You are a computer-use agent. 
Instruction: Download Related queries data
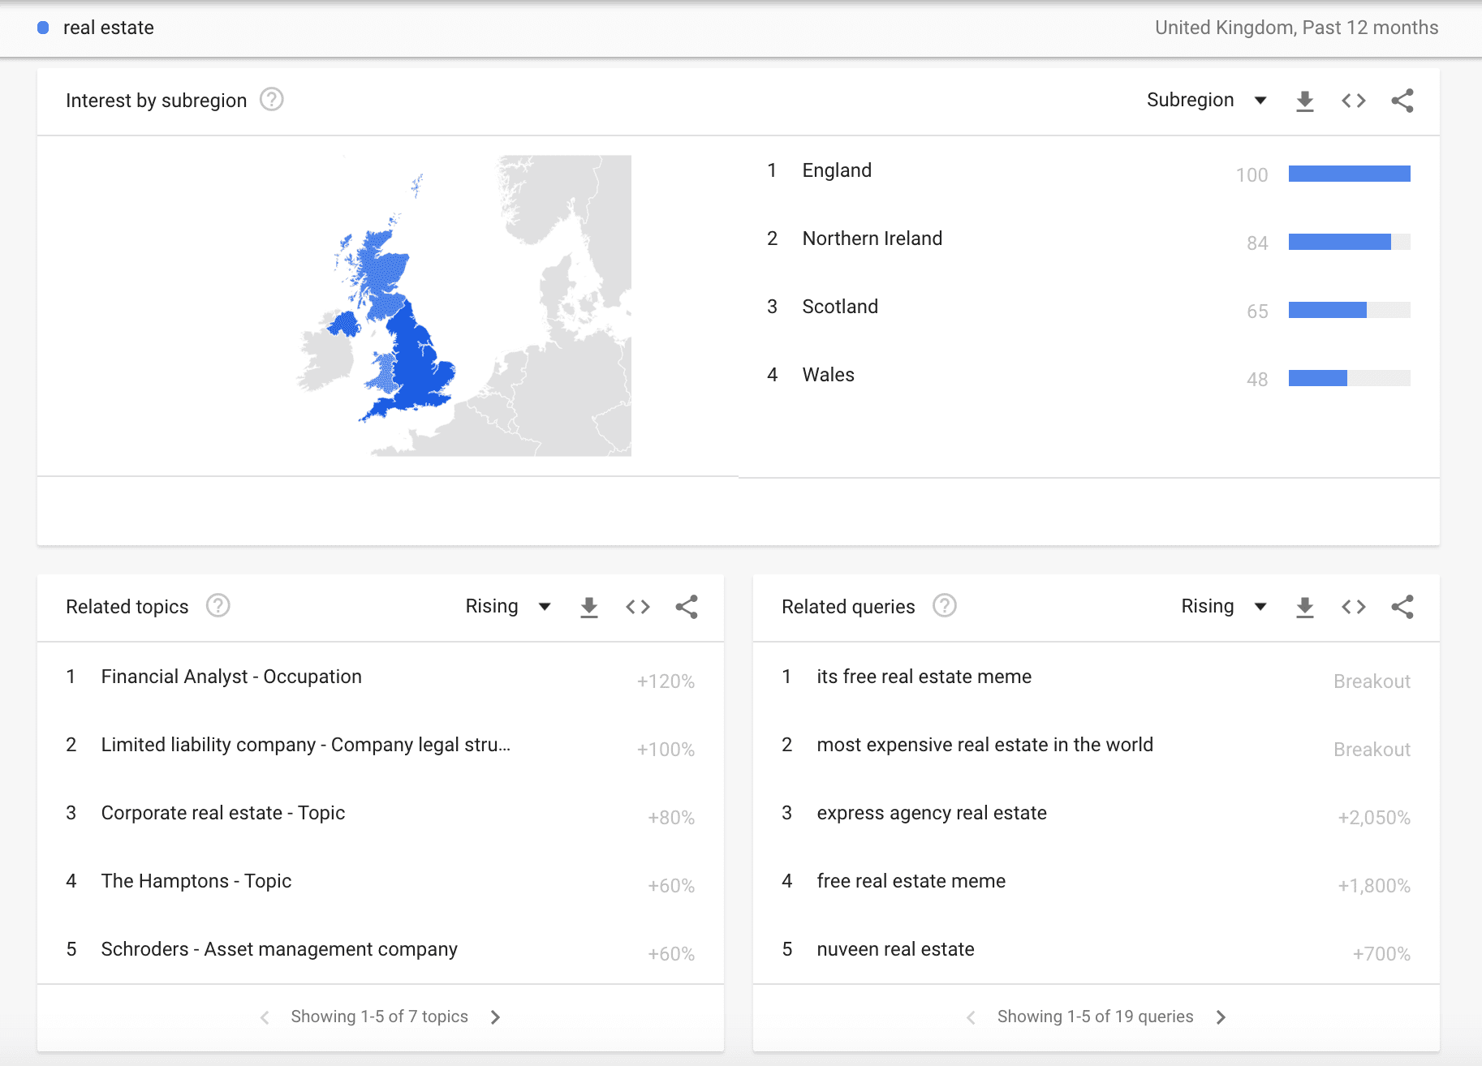click(x=1304, y=607)
